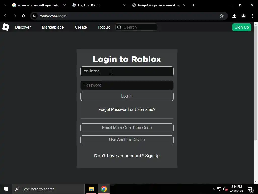This screenshot has width=258, height=194.
Task: Click the browser forward arrow
Action: point(15,16)
